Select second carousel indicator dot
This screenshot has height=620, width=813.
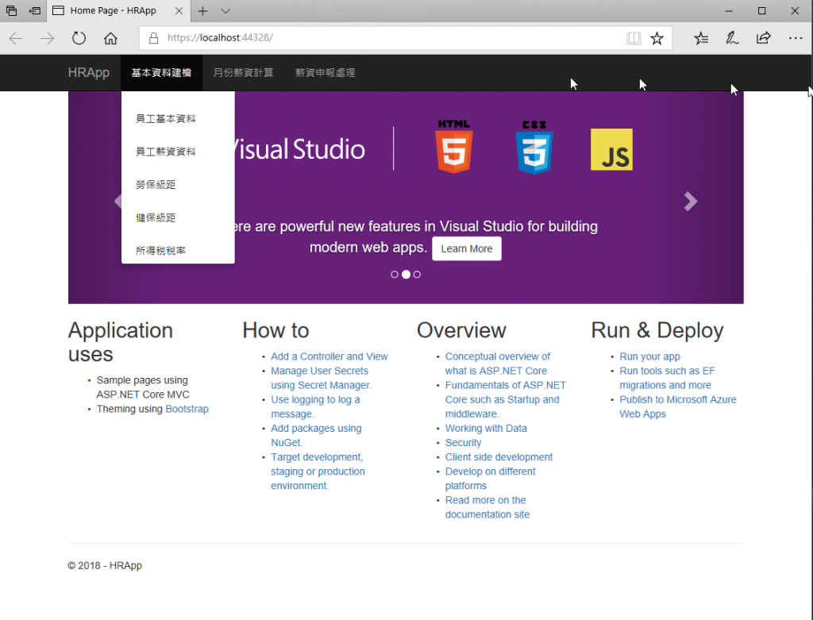406,274
